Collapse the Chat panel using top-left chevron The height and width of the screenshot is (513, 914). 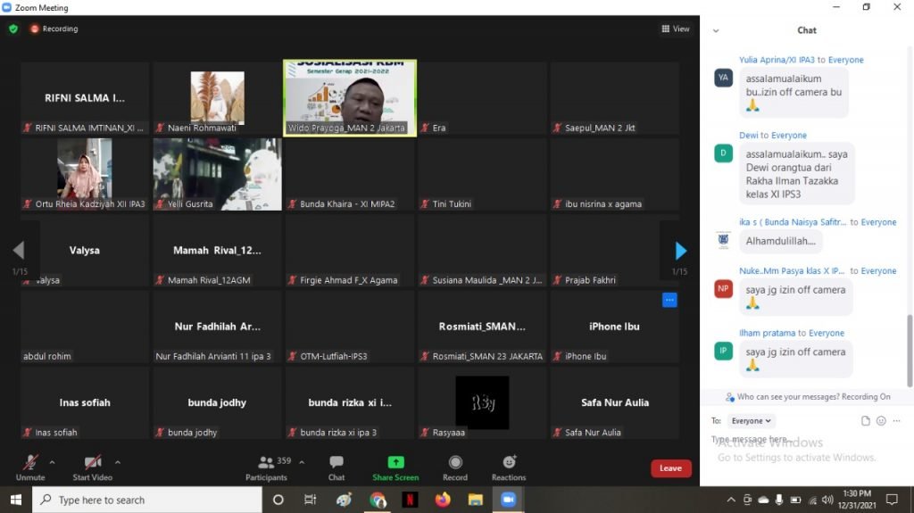coord(716,30)
